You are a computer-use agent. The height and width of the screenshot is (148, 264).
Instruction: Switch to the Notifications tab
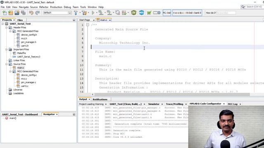click(x=100, y=99)
